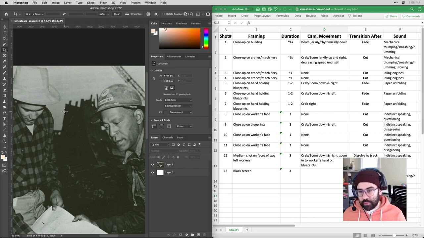Image resolution: width=424 pixels, height=238 pixels.
Task: Click the Excel Comments button
Action: pyautogui.click(x=411, y=16)
